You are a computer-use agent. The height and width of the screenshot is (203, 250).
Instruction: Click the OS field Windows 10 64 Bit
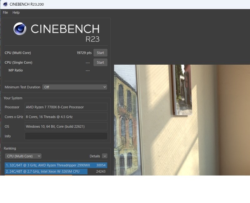66,126
